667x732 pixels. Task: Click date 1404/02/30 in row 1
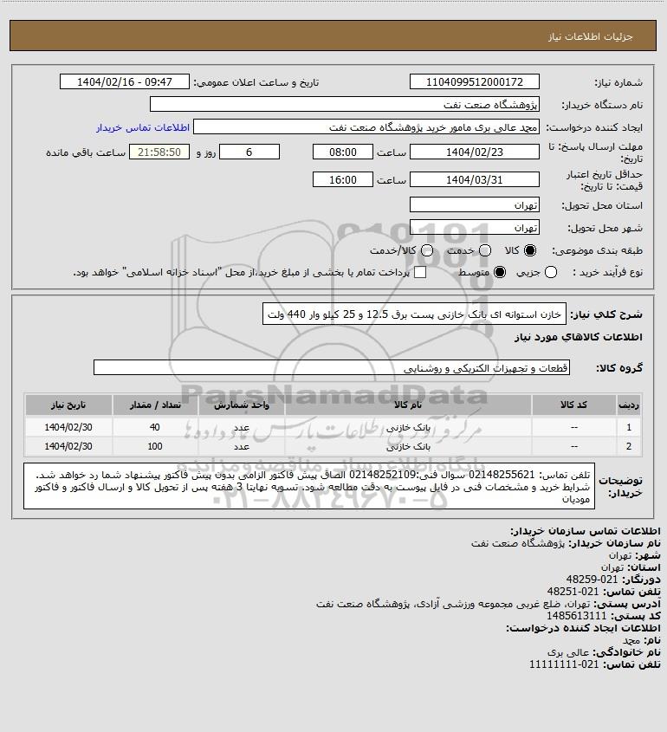tap(68, 427)
